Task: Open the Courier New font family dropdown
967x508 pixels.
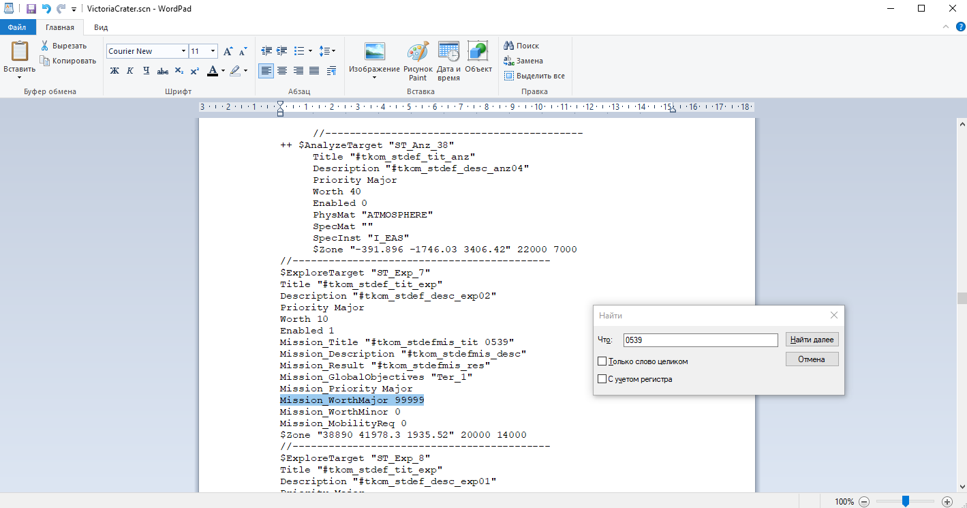Action: coord(183,51)
